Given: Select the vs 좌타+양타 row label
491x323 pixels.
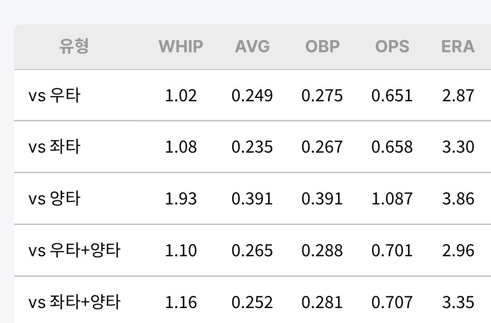Looking at the screenshot, I should pyautogui.click(x=74, y=302).
